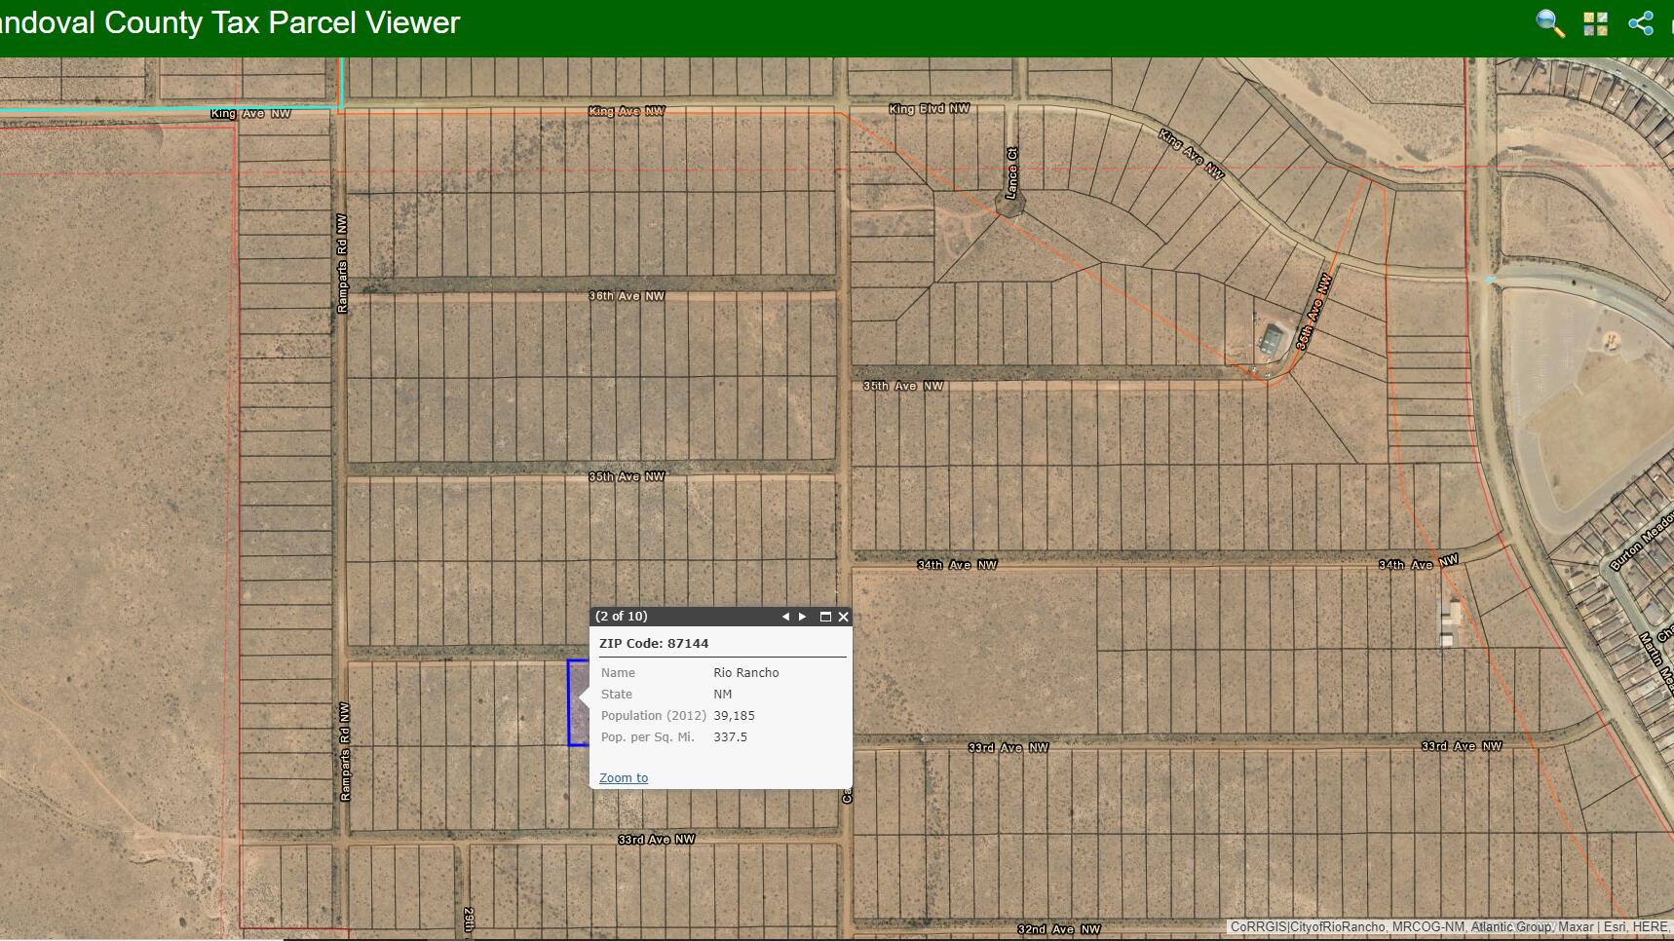
Task: Show next feature in popup
Action: pyautogui.click(x=803, y=617)
